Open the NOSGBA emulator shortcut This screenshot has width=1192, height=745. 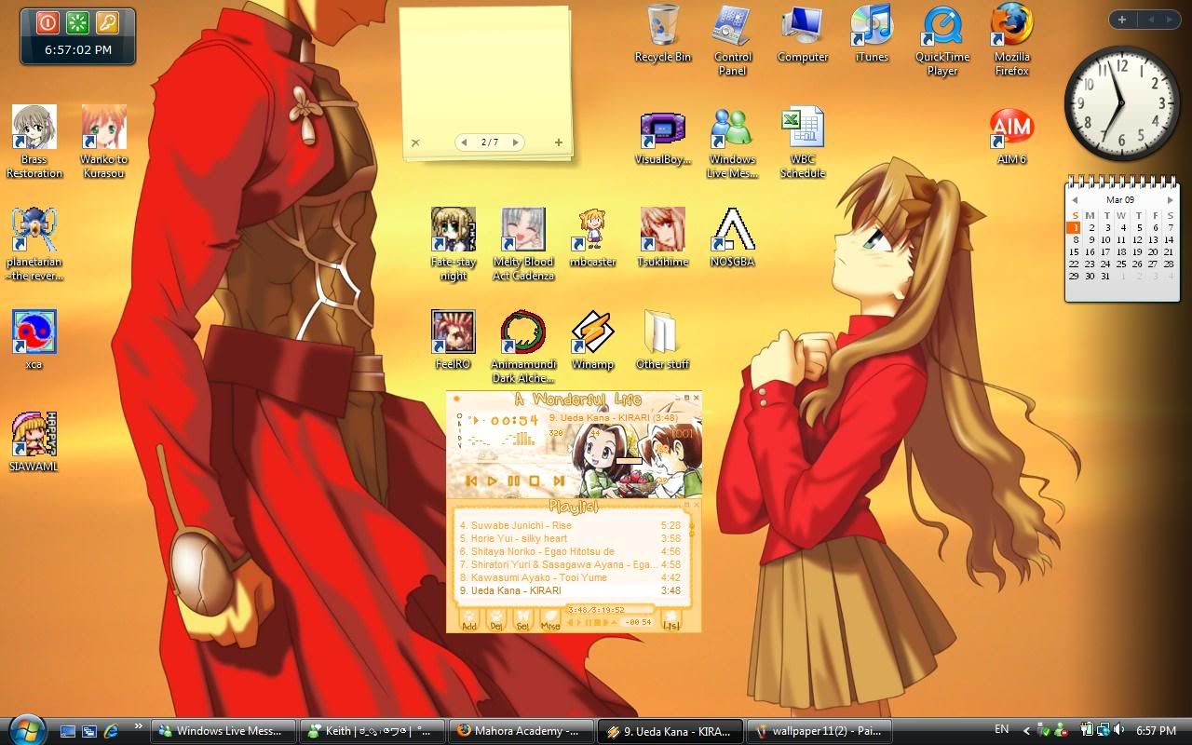click(733, 231)
